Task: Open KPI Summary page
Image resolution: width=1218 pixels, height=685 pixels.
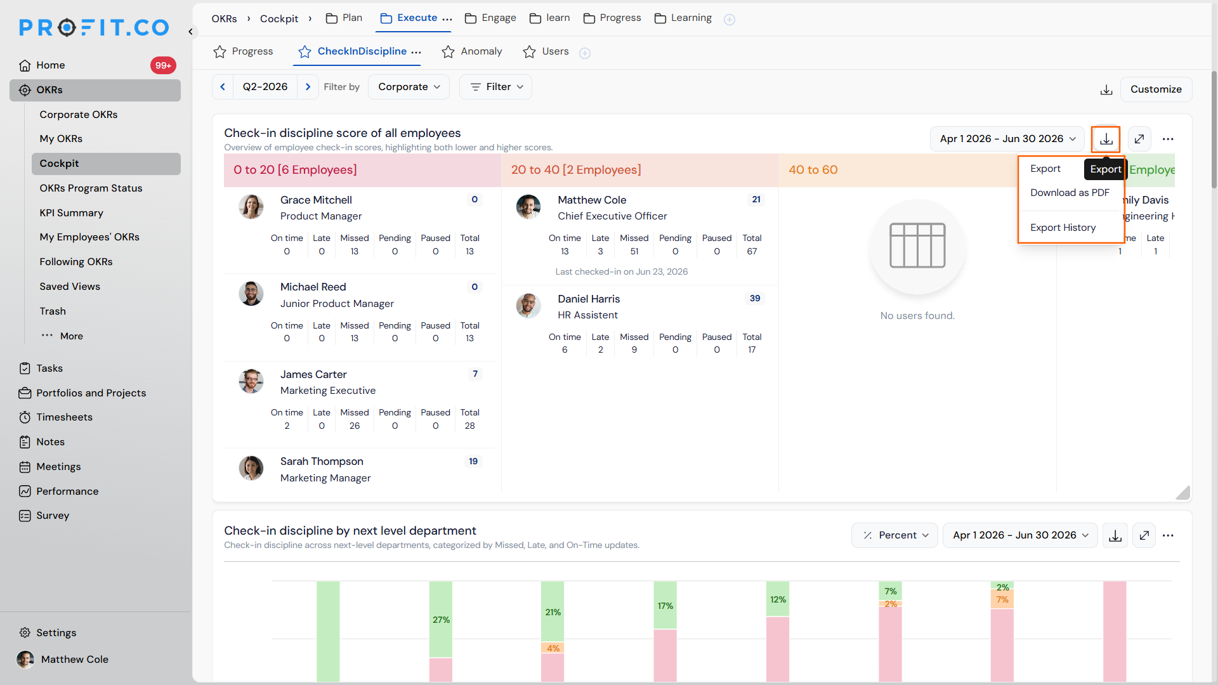Action: (x=71, y=213)
